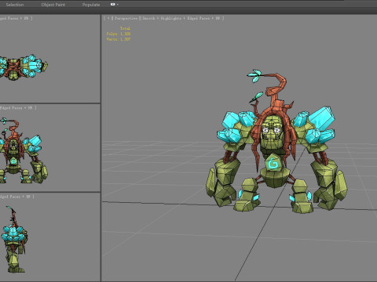Click the Verts count statistic text

(119, 39)
